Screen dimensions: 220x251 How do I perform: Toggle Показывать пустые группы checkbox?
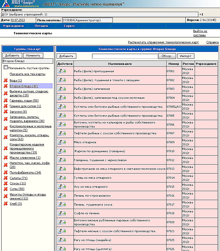click(6, 67)
